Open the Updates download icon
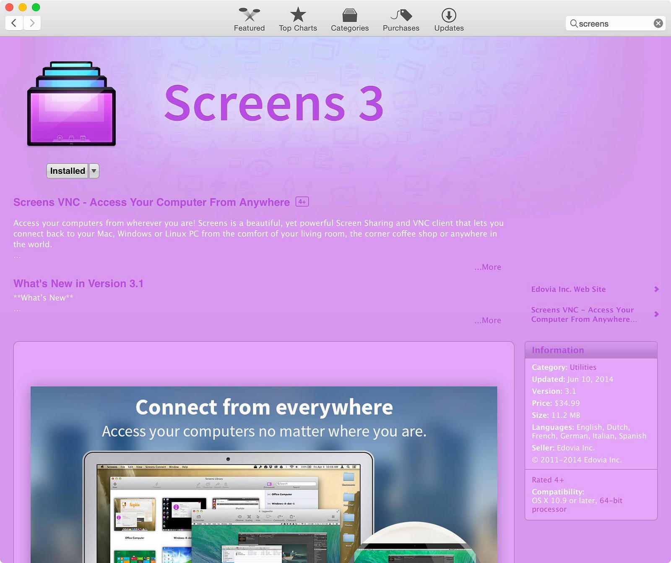The image size is (671, 563). click(449, 15)
